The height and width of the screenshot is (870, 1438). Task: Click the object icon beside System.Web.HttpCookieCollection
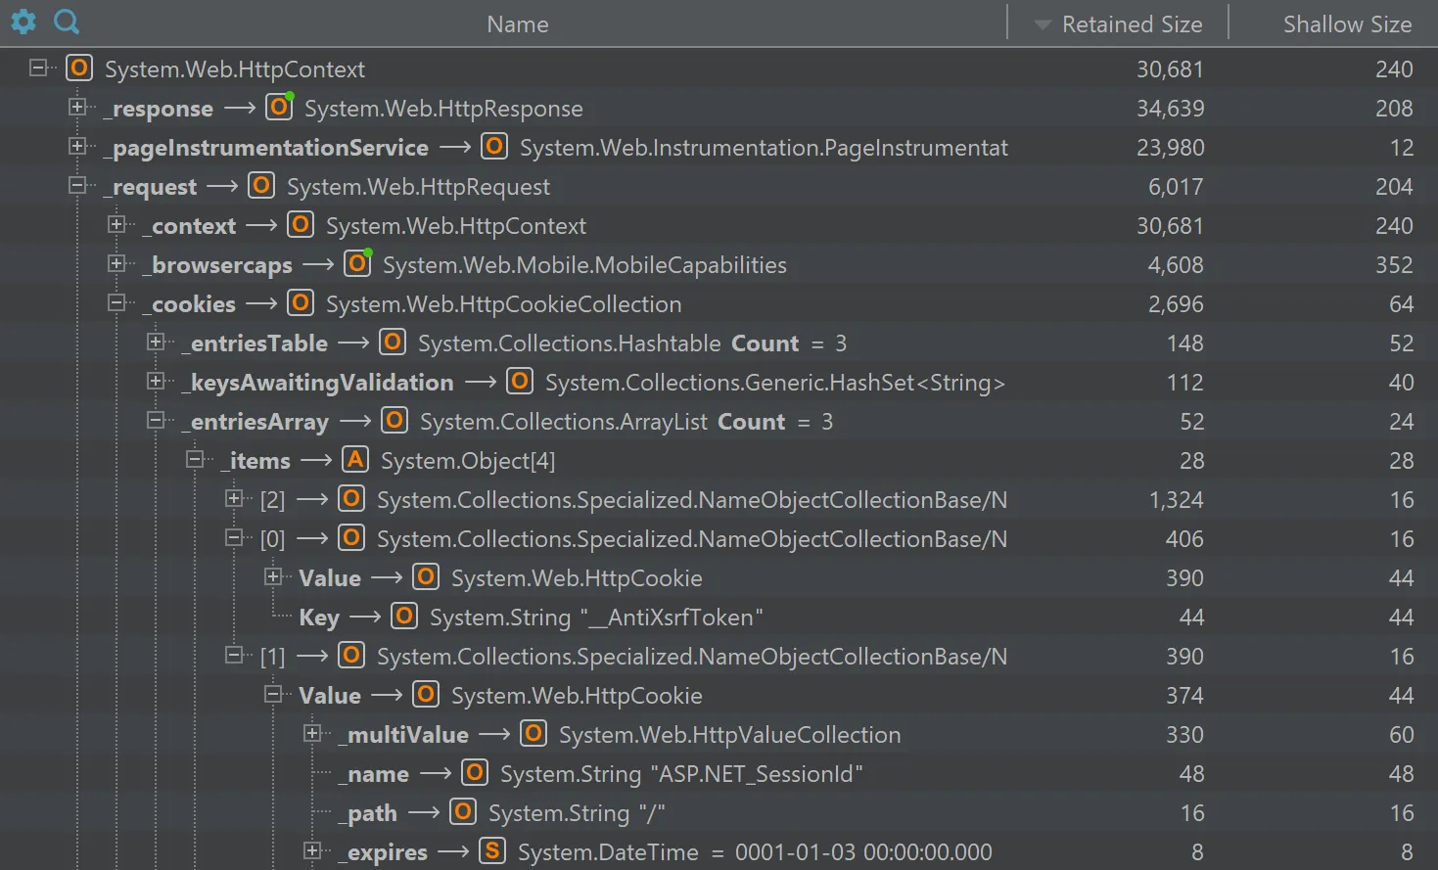301,303
